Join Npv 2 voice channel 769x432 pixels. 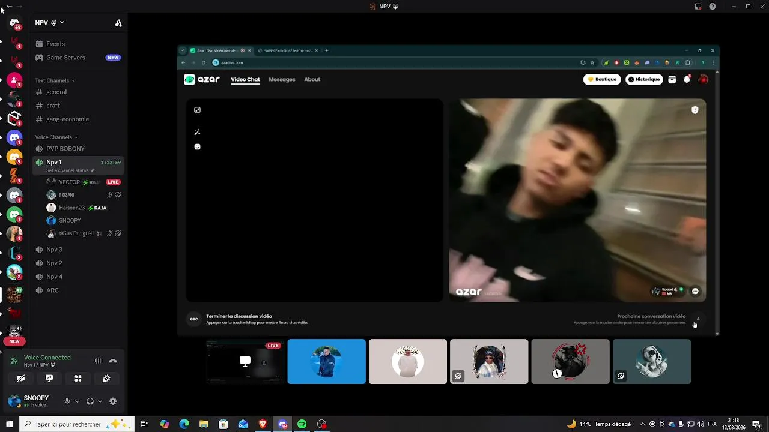[78, 263]
